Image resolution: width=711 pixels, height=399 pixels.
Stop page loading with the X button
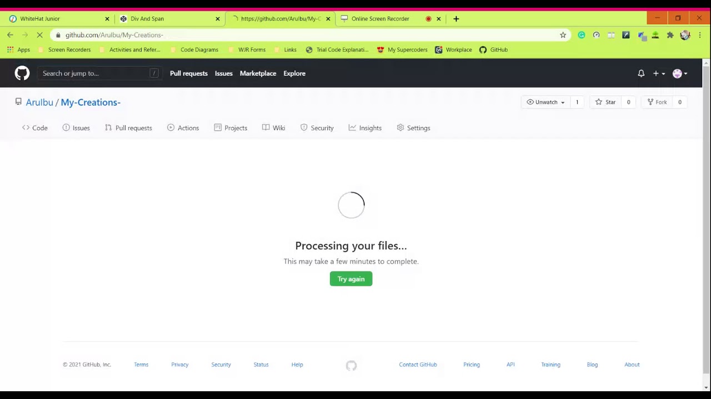click(x=40, y=35)
